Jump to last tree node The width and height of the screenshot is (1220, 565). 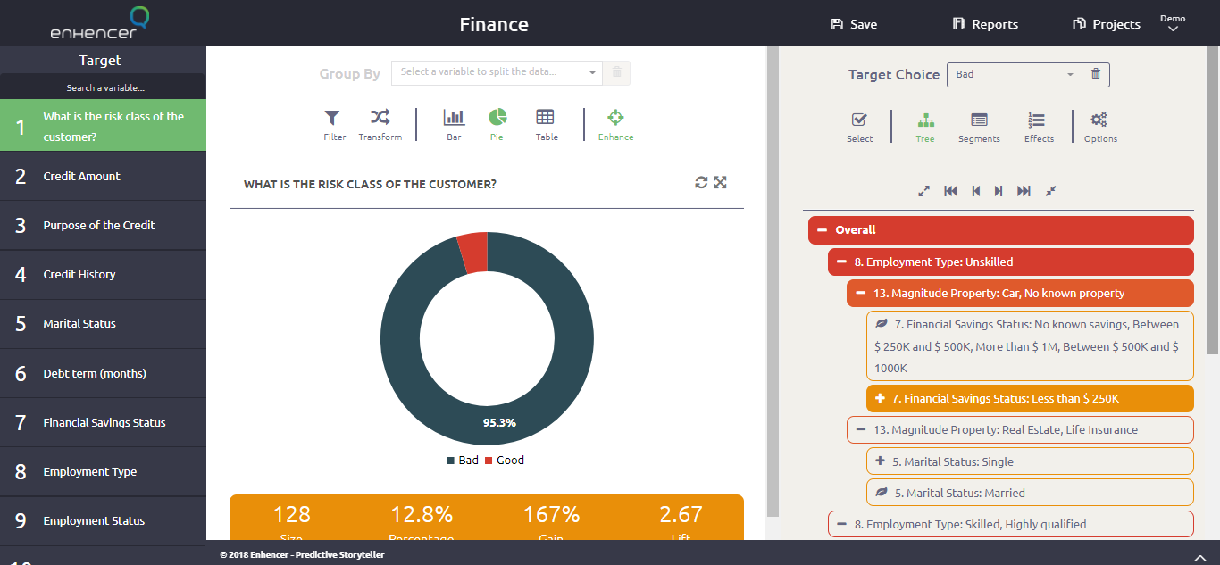1024,191
